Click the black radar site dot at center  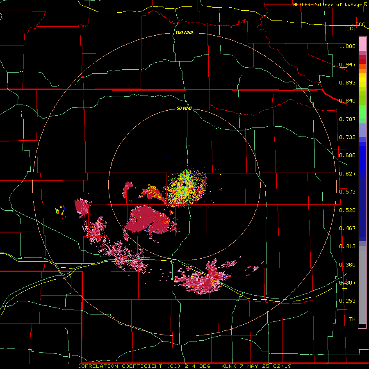click(x=184, y=184)
